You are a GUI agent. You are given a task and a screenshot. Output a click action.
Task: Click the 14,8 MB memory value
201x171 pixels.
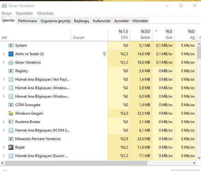[x=144, y=54]
